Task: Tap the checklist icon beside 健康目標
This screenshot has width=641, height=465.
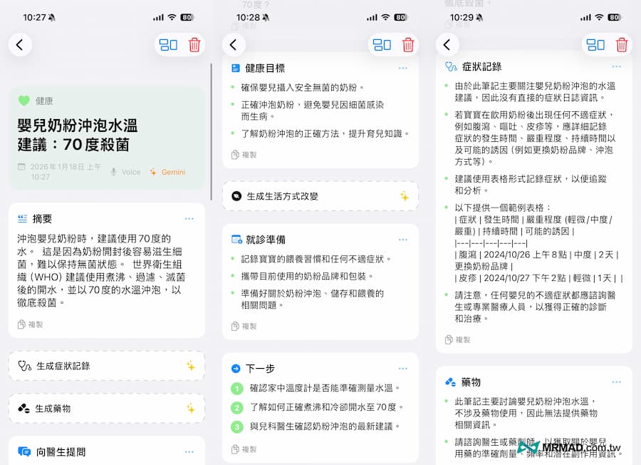Action: [236, 68]
